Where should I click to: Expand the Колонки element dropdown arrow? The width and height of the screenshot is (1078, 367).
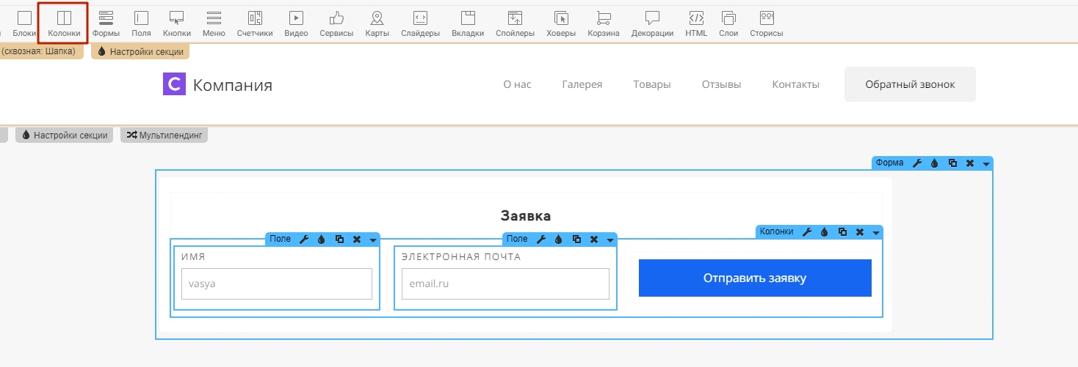tap(876, 232)
